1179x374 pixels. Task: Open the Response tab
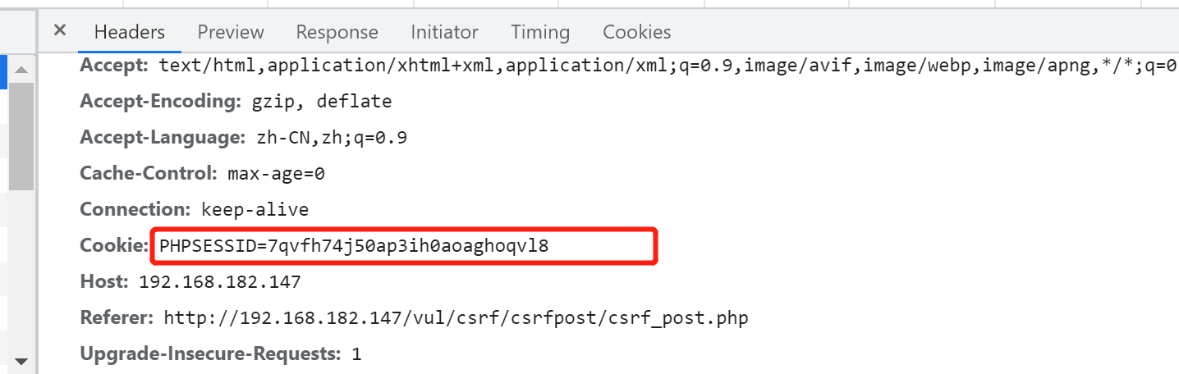coord(337,32)
